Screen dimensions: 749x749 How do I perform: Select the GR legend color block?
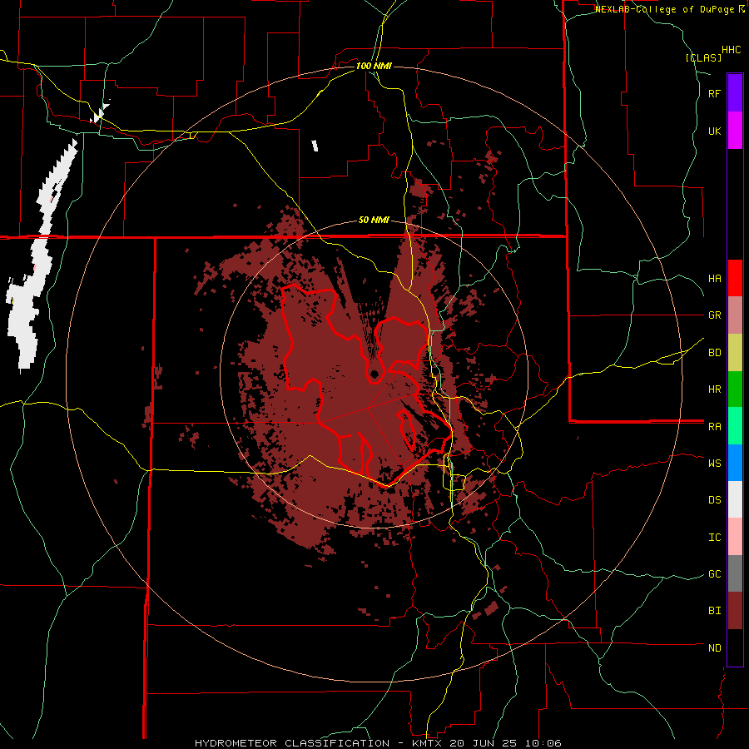pyautogui.click(x=735, y=315)
